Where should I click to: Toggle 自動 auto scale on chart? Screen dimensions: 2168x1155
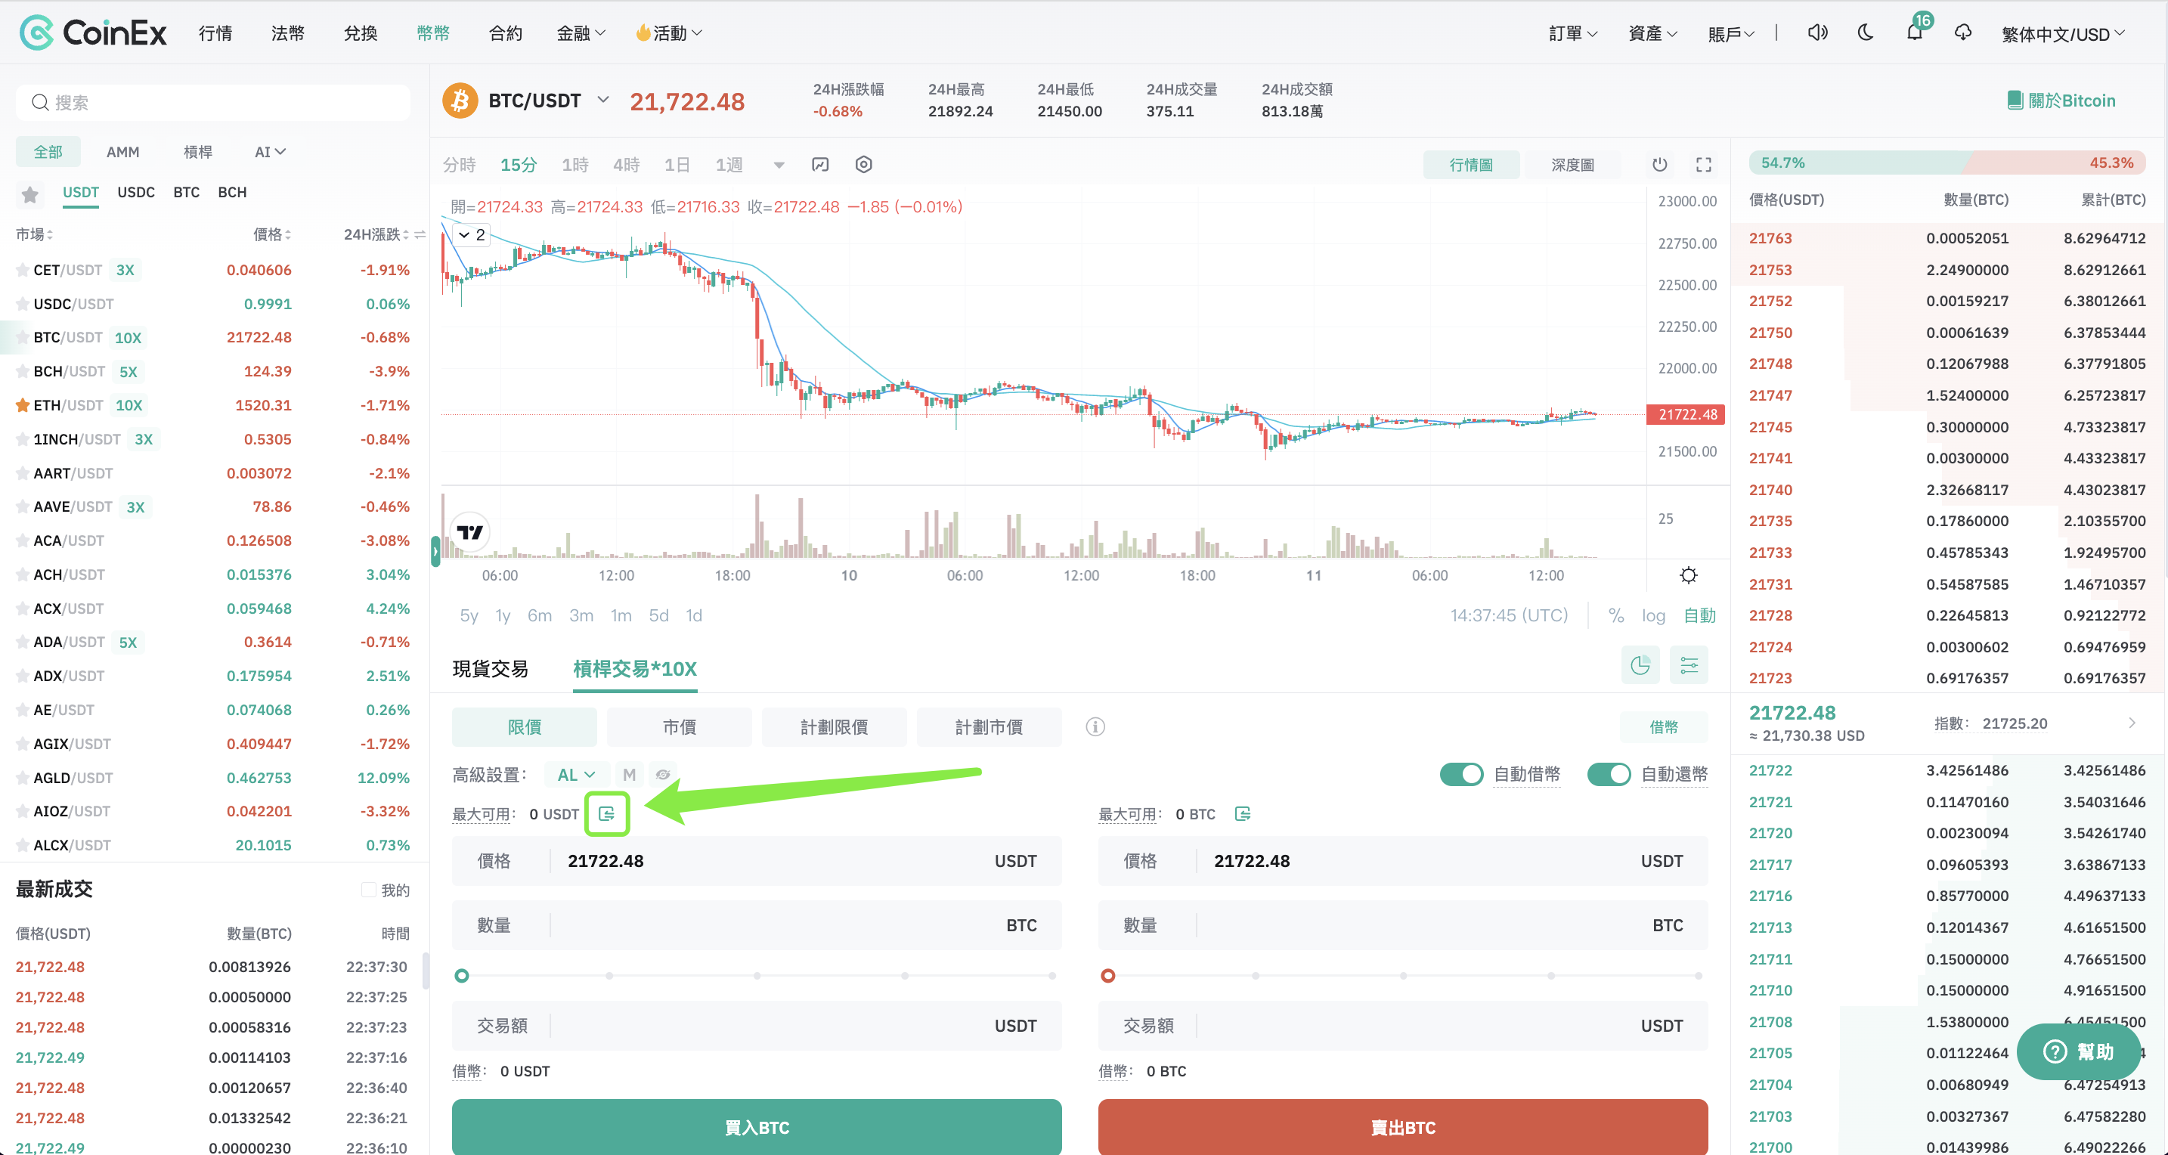pos(1699,615)
